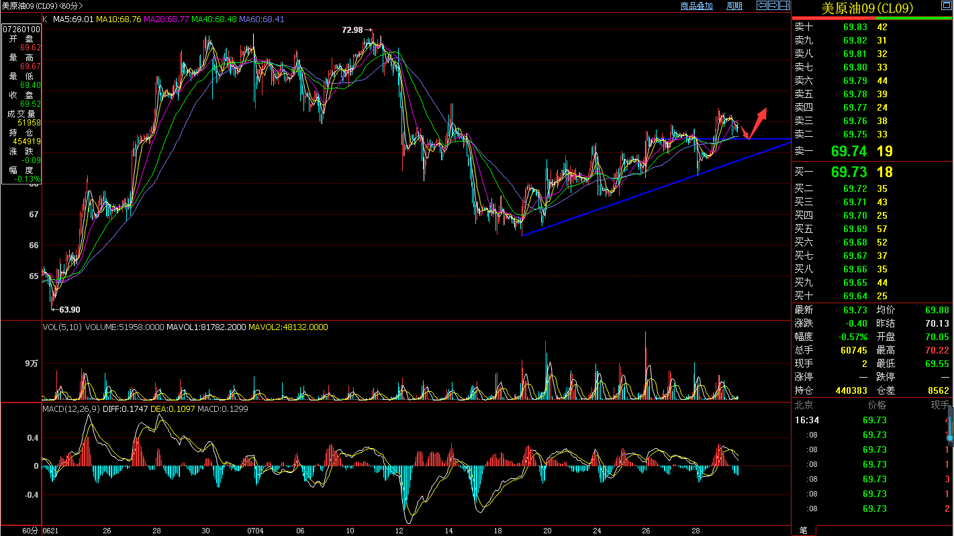Screen dimensions: 954x536
Task: Click the 均价 69.88 average price value
Action: (937, 310)
